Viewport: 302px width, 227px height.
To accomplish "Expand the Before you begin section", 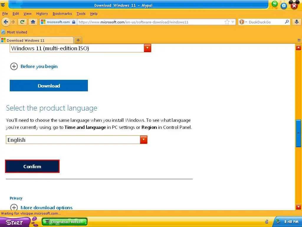I will point(34,67).
